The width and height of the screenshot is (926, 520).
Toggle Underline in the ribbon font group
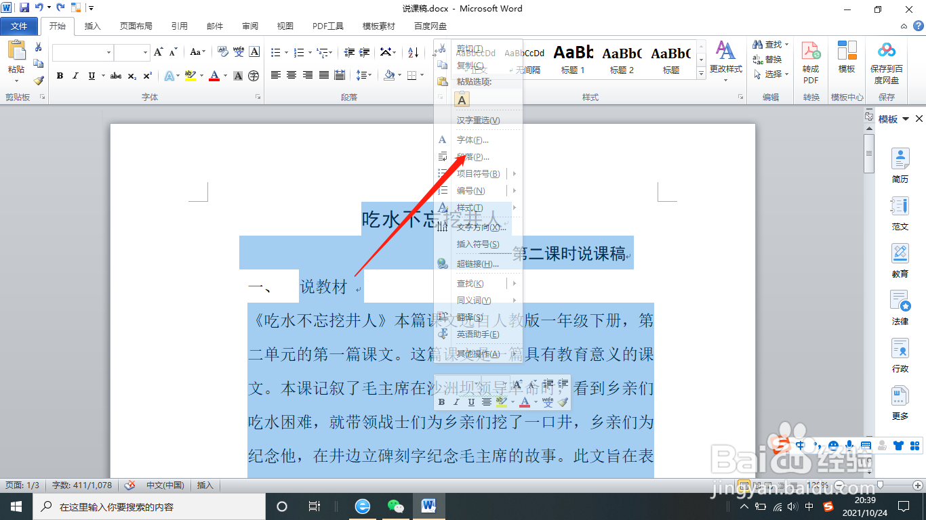92,76
